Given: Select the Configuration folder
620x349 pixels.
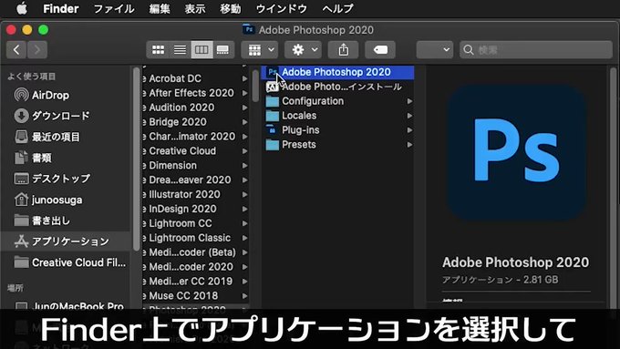Looking at the screenshot, I should click(x=338, y=101).
